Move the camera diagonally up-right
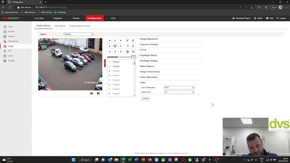This screenshot has width=290, height=163. 121,40
